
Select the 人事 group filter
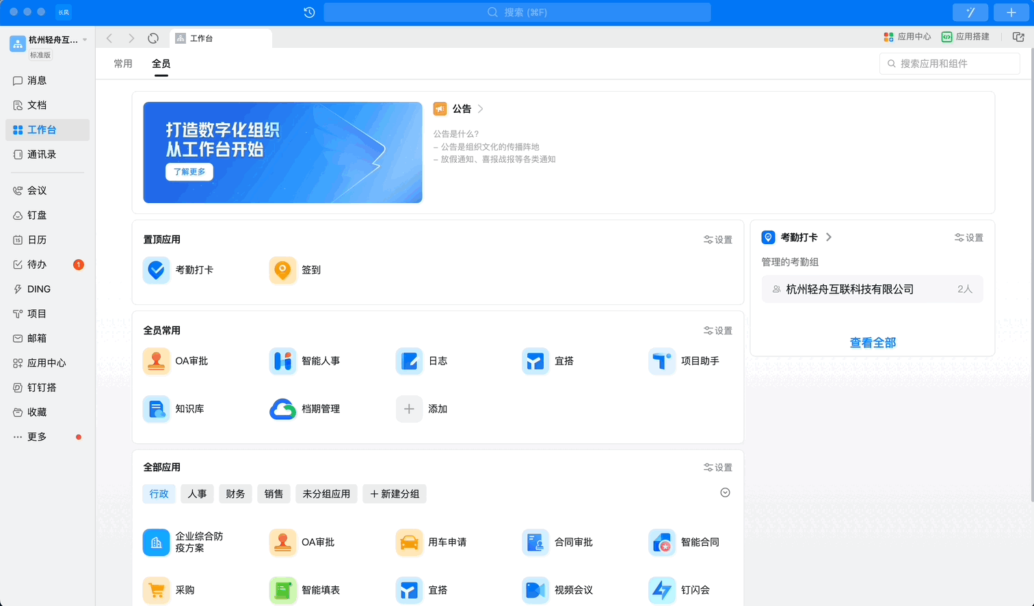coord(198,494)
